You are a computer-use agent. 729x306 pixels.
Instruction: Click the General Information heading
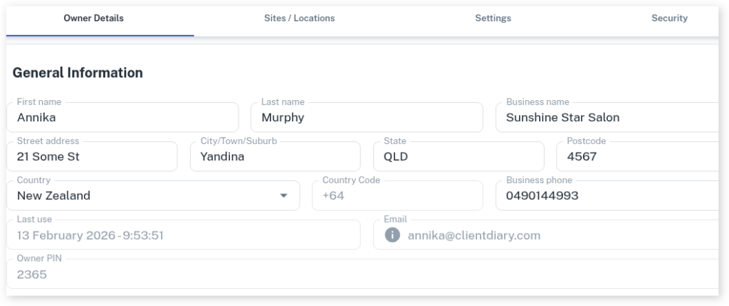point(78,73)
